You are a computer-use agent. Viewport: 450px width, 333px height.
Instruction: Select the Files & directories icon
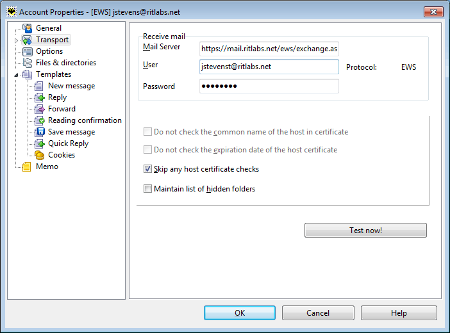(27, 63)
